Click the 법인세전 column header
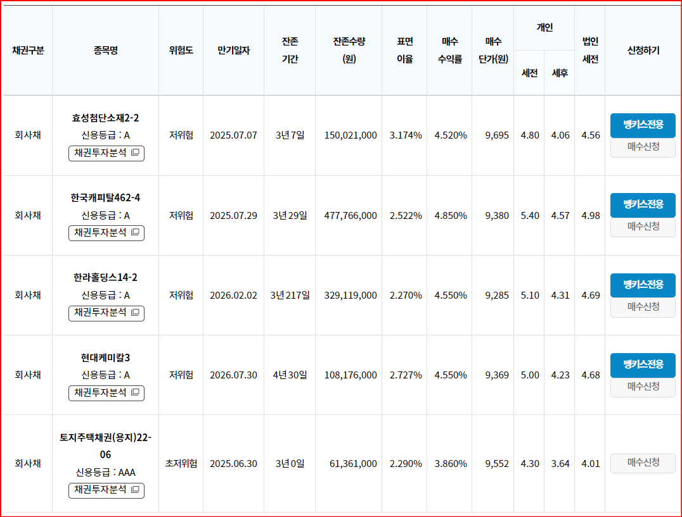Image resolution: width=682 pixels, height=517 pixels. coord(590,51)
